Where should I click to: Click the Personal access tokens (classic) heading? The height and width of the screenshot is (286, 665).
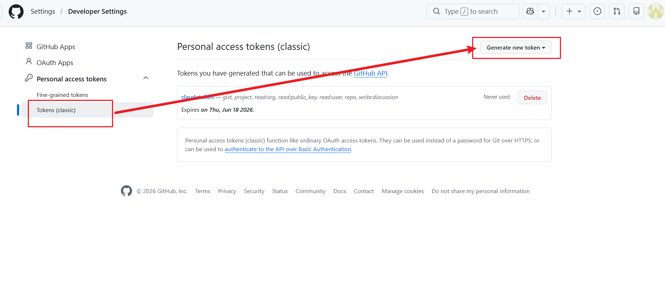pyautogui.click(x=243, y=47)
